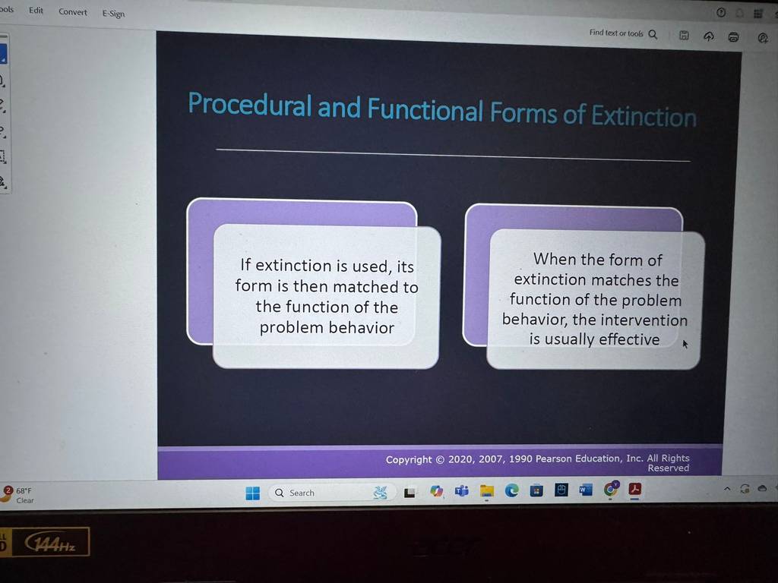
Task: Click the Help question mark icon
Action: pos(721,13)
